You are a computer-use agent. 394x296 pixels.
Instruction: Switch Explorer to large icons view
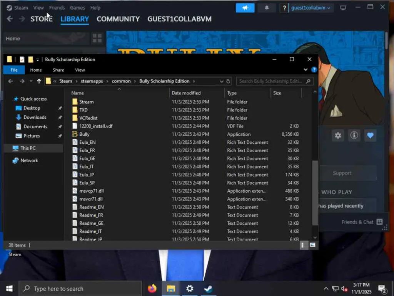pyautogui.click(x=312, y=245)
